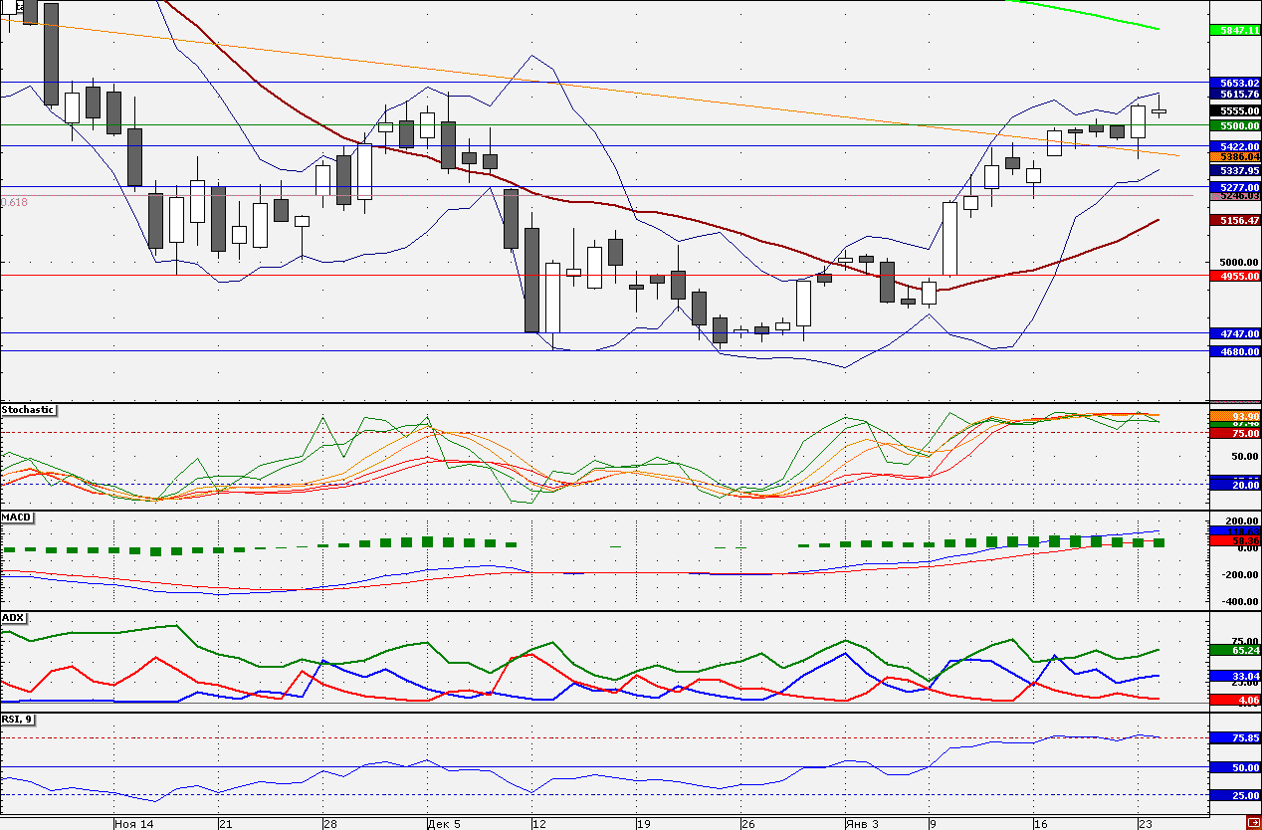1262x830 pixels.
Task: Select the RSI, 9 indicator label
Action: [x=17, y=720]
